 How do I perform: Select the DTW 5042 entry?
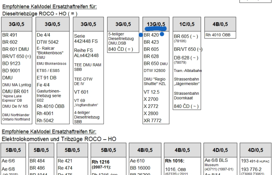48,42
